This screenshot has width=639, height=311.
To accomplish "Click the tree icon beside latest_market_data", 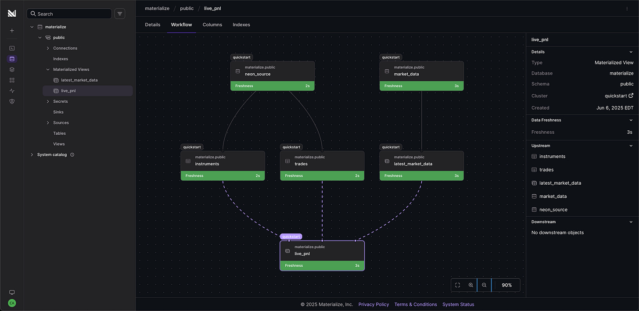I will coord(56,80).
